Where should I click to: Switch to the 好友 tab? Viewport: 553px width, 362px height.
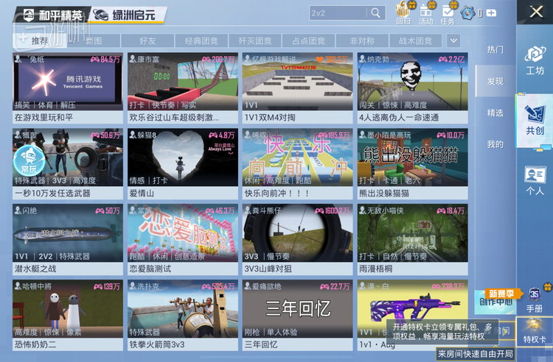[147, 41]
